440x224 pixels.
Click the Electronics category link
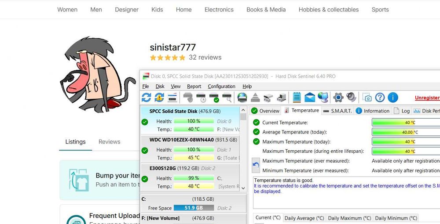219,10
